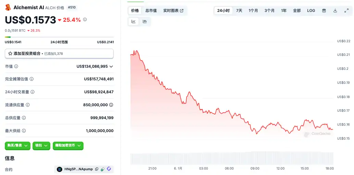Image resolution: width=354 pixels, height=175 pixels.
Task: Open the 赚取加密货币 dropdown
Action: (68, 145)
